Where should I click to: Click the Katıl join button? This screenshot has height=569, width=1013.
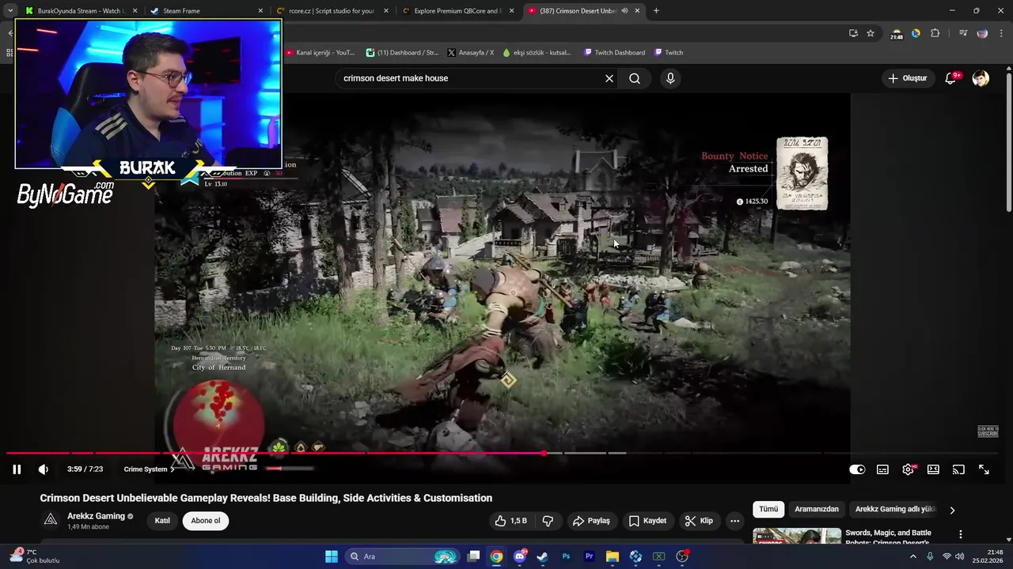(162, 521)
